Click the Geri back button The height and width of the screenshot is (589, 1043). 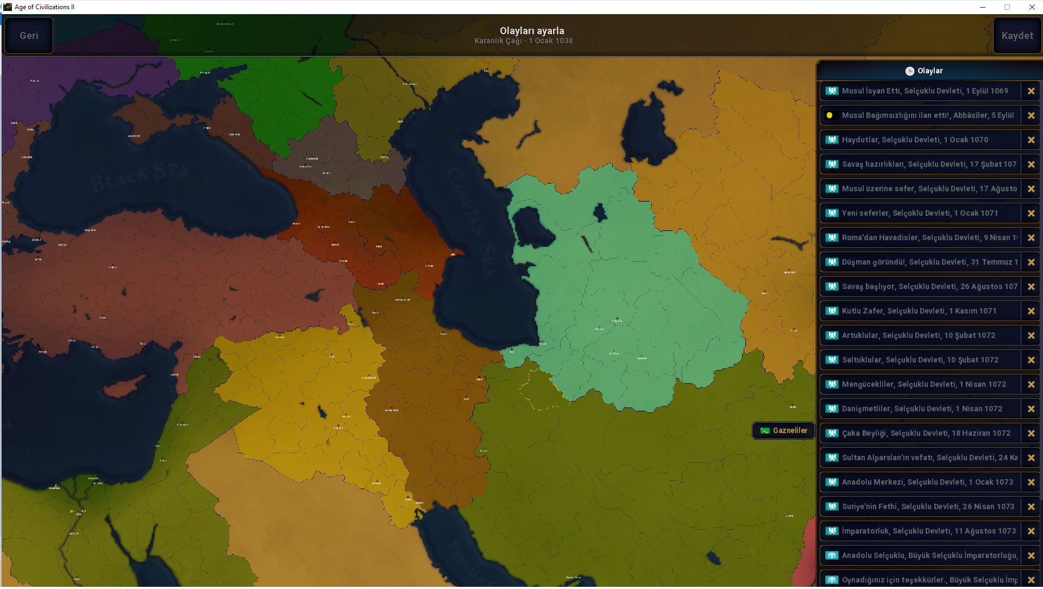click(29, 36)
